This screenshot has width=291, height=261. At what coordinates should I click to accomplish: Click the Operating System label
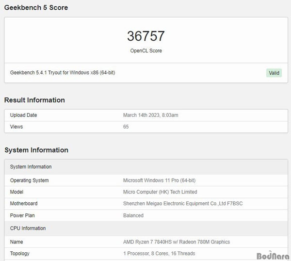point(29,180)
